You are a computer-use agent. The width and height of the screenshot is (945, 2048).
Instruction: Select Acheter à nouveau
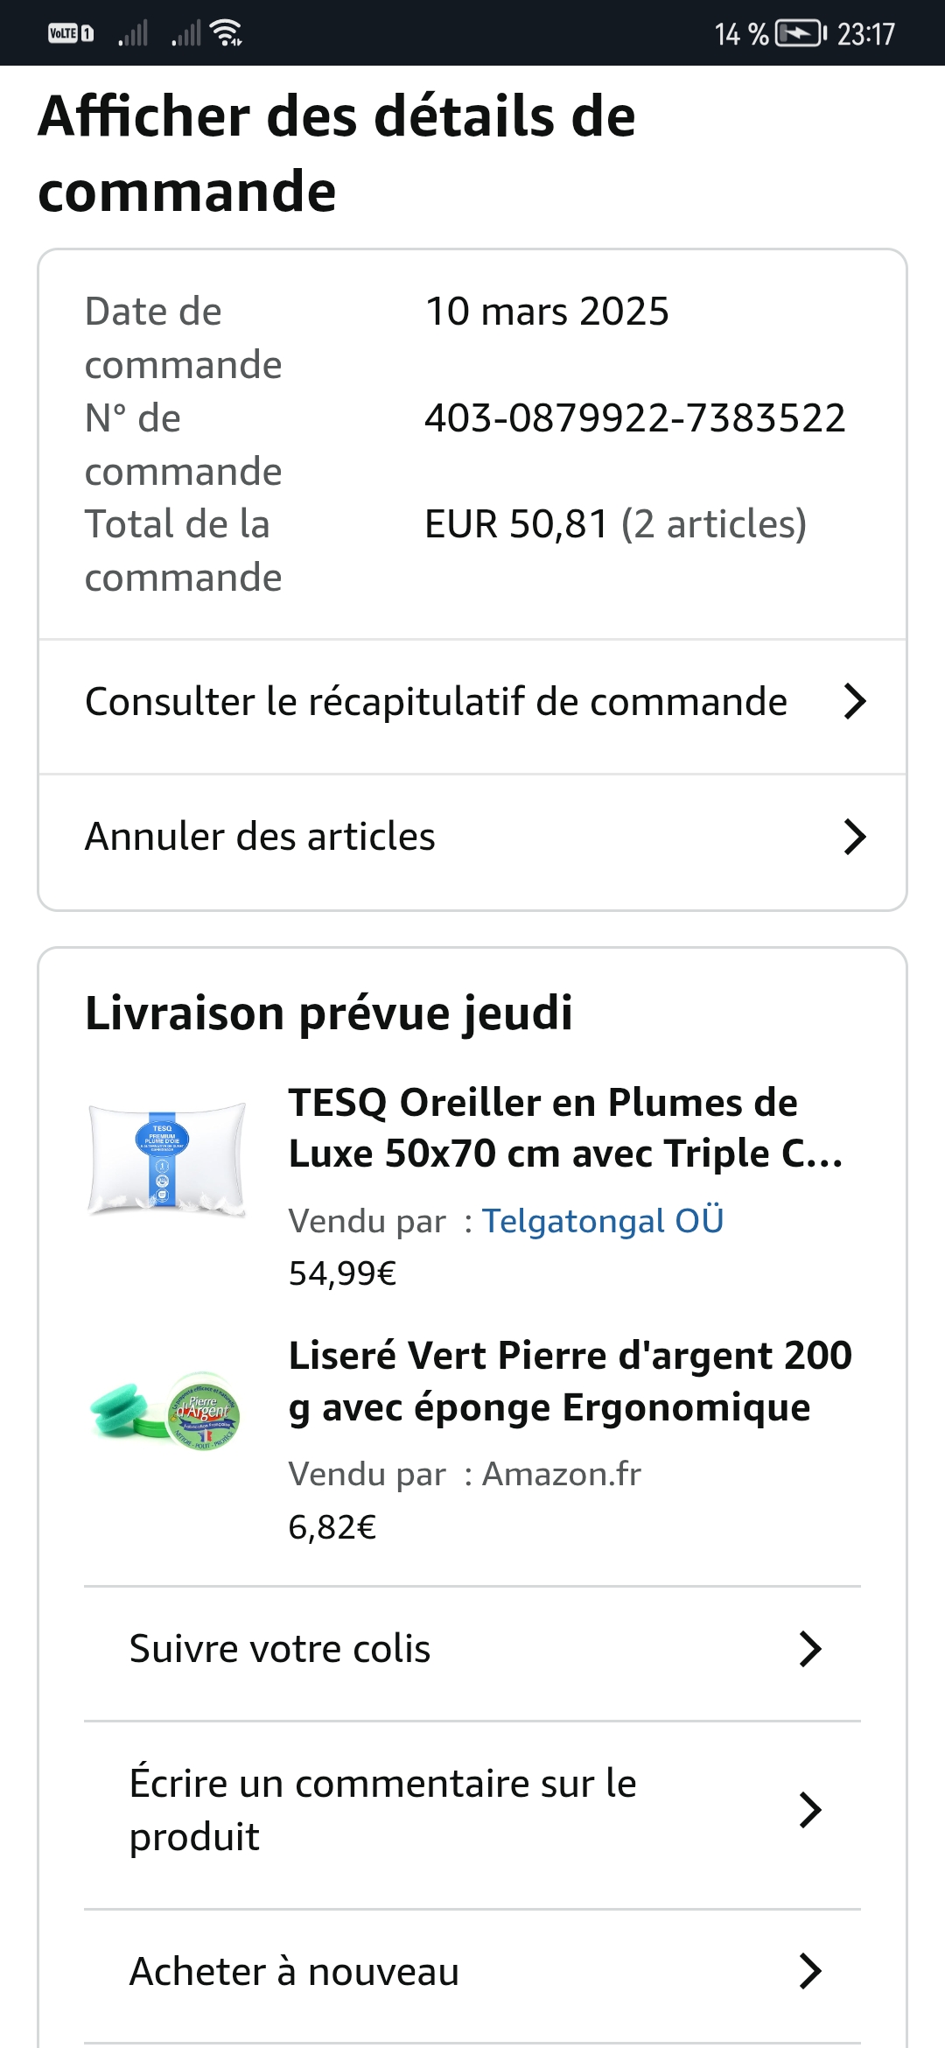tap(294, 1972)
